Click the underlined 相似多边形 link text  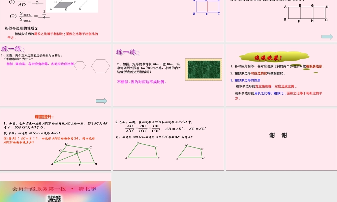click(314, 66)
